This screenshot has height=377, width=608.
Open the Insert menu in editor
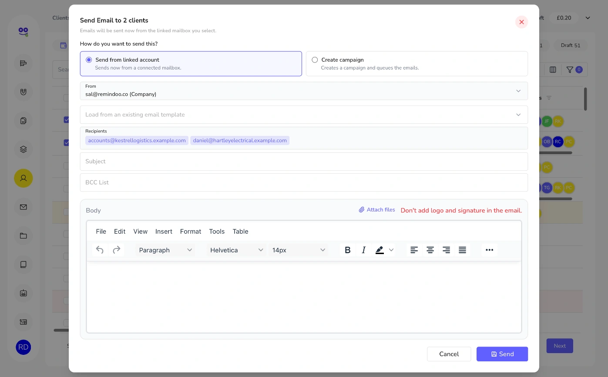[x=164, y=231]
